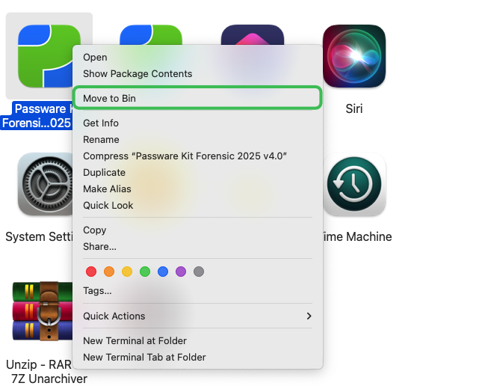The width and height of the screenshot is (491, 392).
Task: Click the Shortcuts app icon behind the menu
Action: point(253,34)
